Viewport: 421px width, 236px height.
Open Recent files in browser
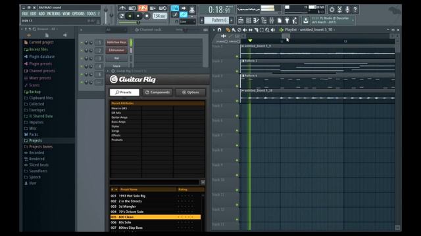click(38, 50)
